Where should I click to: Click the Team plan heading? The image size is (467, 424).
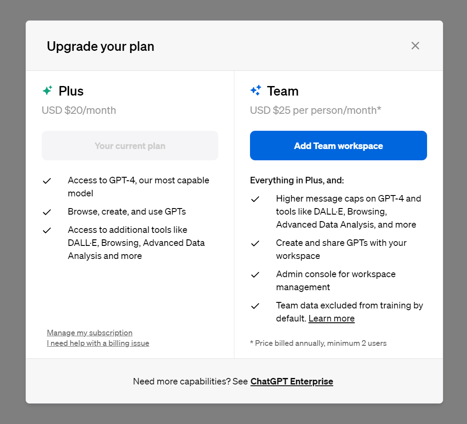(283, 91)
